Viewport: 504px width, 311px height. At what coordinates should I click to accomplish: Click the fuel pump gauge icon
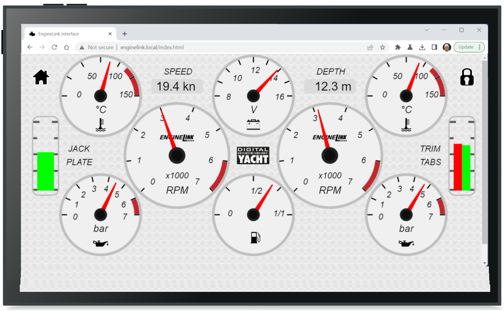click(255, 237)
